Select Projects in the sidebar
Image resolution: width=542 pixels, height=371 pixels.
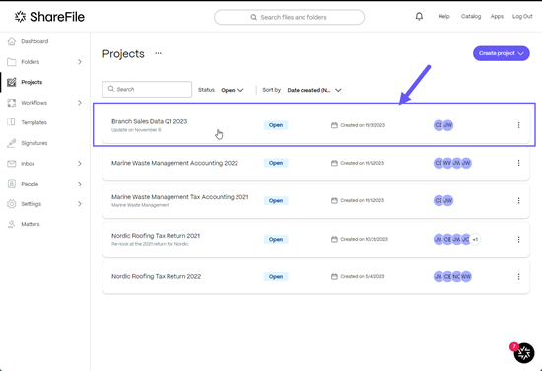click(32, 82)
